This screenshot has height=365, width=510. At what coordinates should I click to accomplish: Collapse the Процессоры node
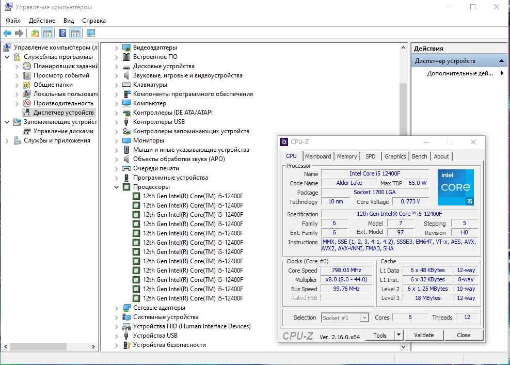[116, 187]
